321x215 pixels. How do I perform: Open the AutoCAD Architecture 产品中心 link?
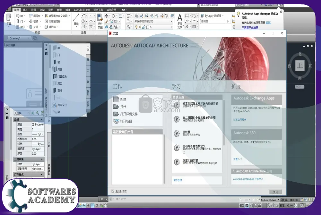(248, 179)
